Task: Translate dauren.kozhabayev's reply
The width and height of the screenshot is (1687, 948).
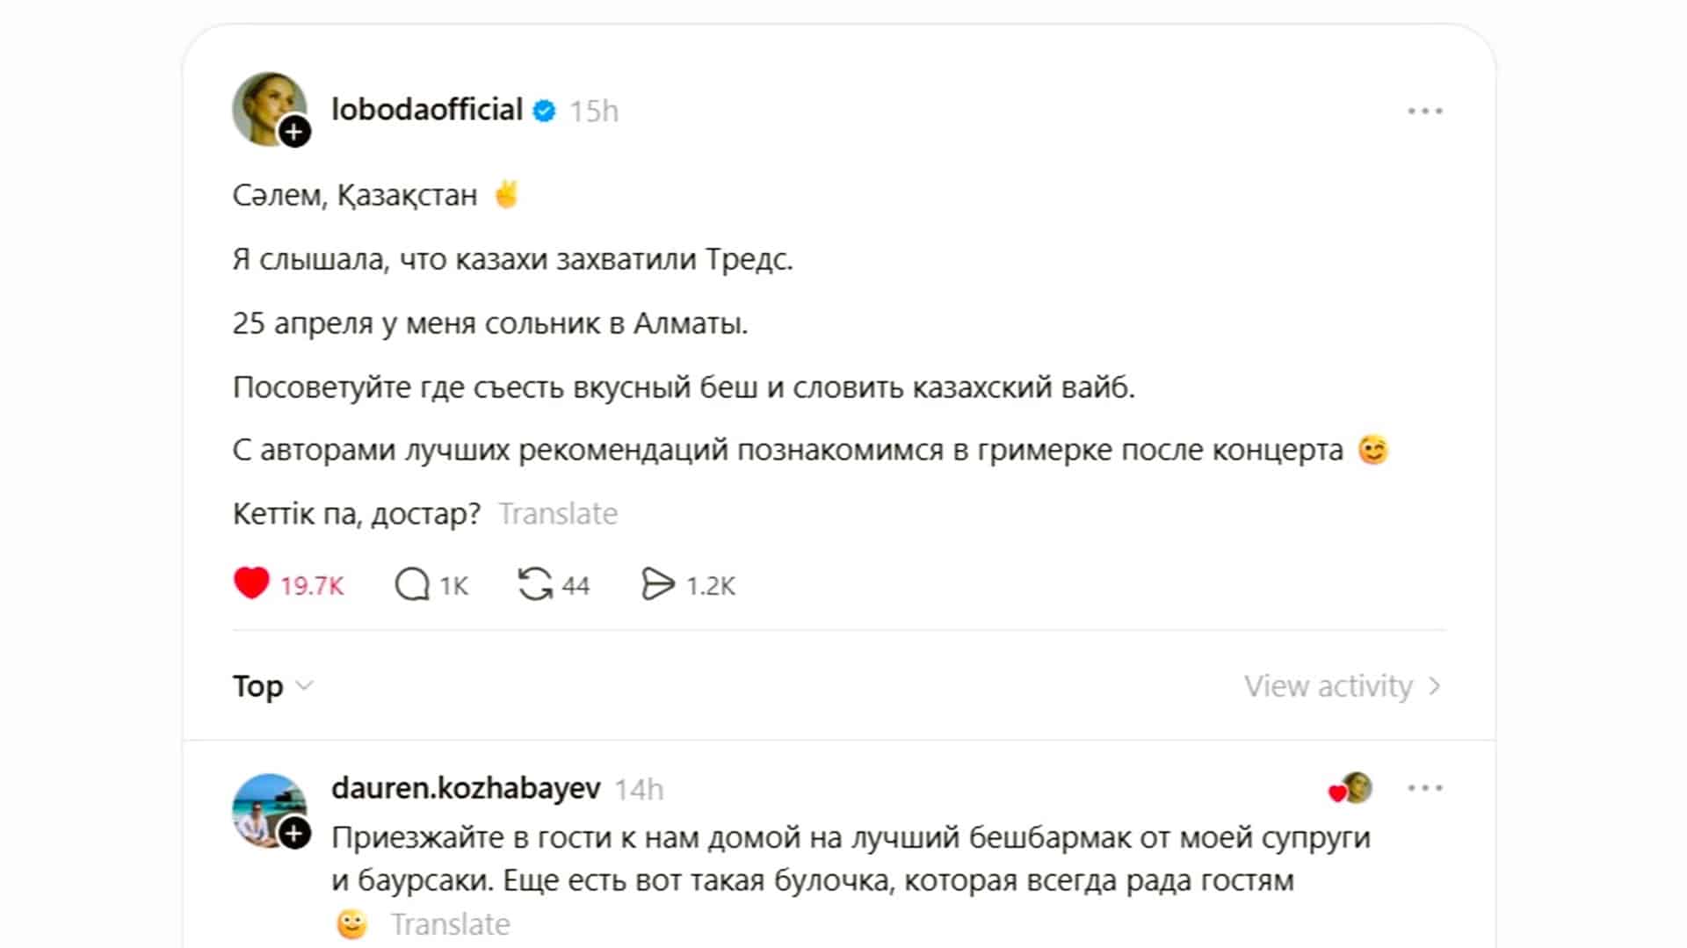Action: point(450,924)
